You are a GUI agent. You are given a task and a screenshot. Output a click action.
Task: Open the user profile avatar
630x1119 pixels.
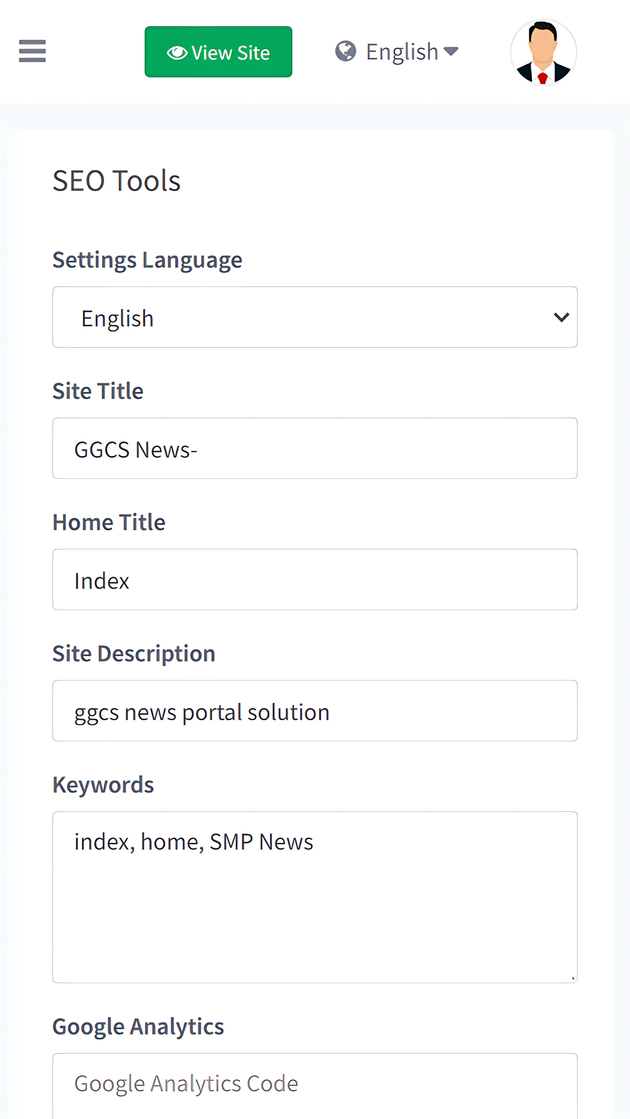(x=543, y=52)
